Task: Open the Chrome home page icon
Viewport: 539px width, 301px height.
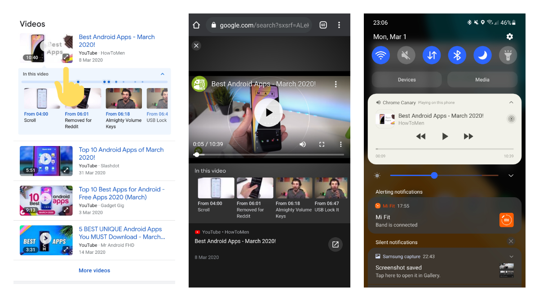Action: [x=196, y=25]
